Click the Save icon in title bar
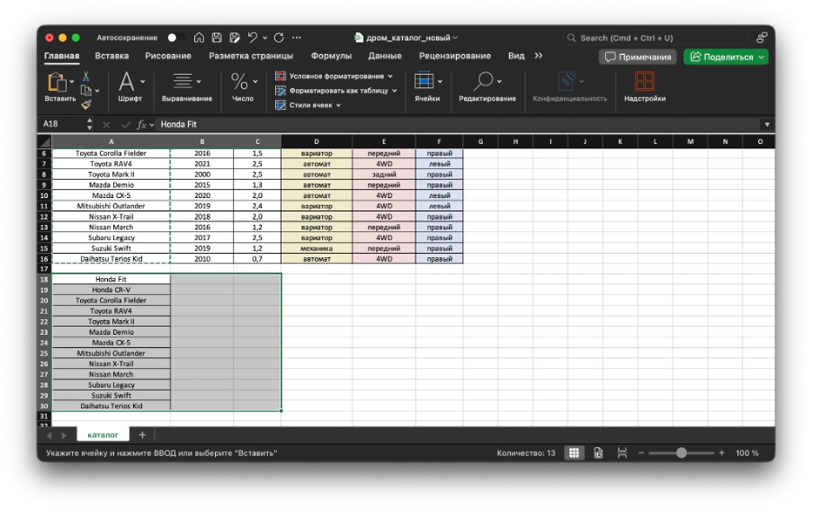This screenshot has height=511, width=813. [x=217, y=38]
